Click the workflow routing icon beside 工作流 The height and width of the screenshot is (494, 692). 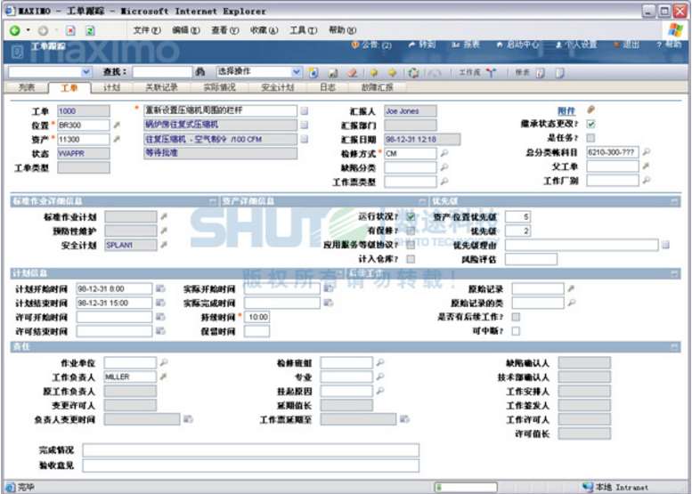(x=491, y=73)
